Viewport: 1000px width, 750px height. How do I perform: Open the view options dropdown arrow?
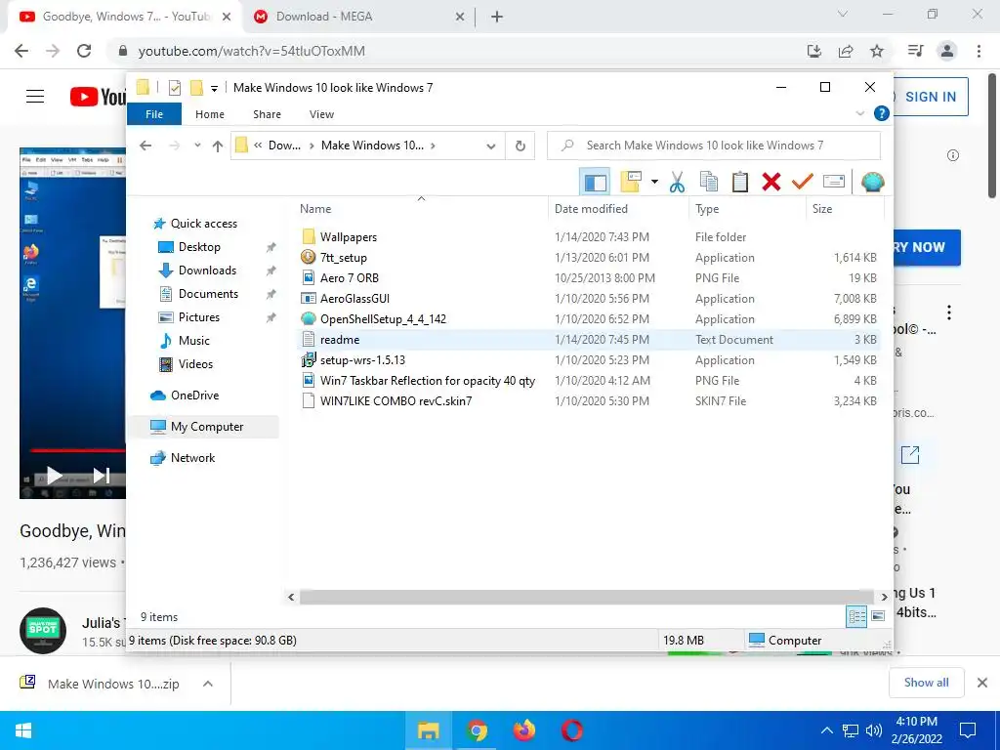pyautogui.click(x=654, y=183)
